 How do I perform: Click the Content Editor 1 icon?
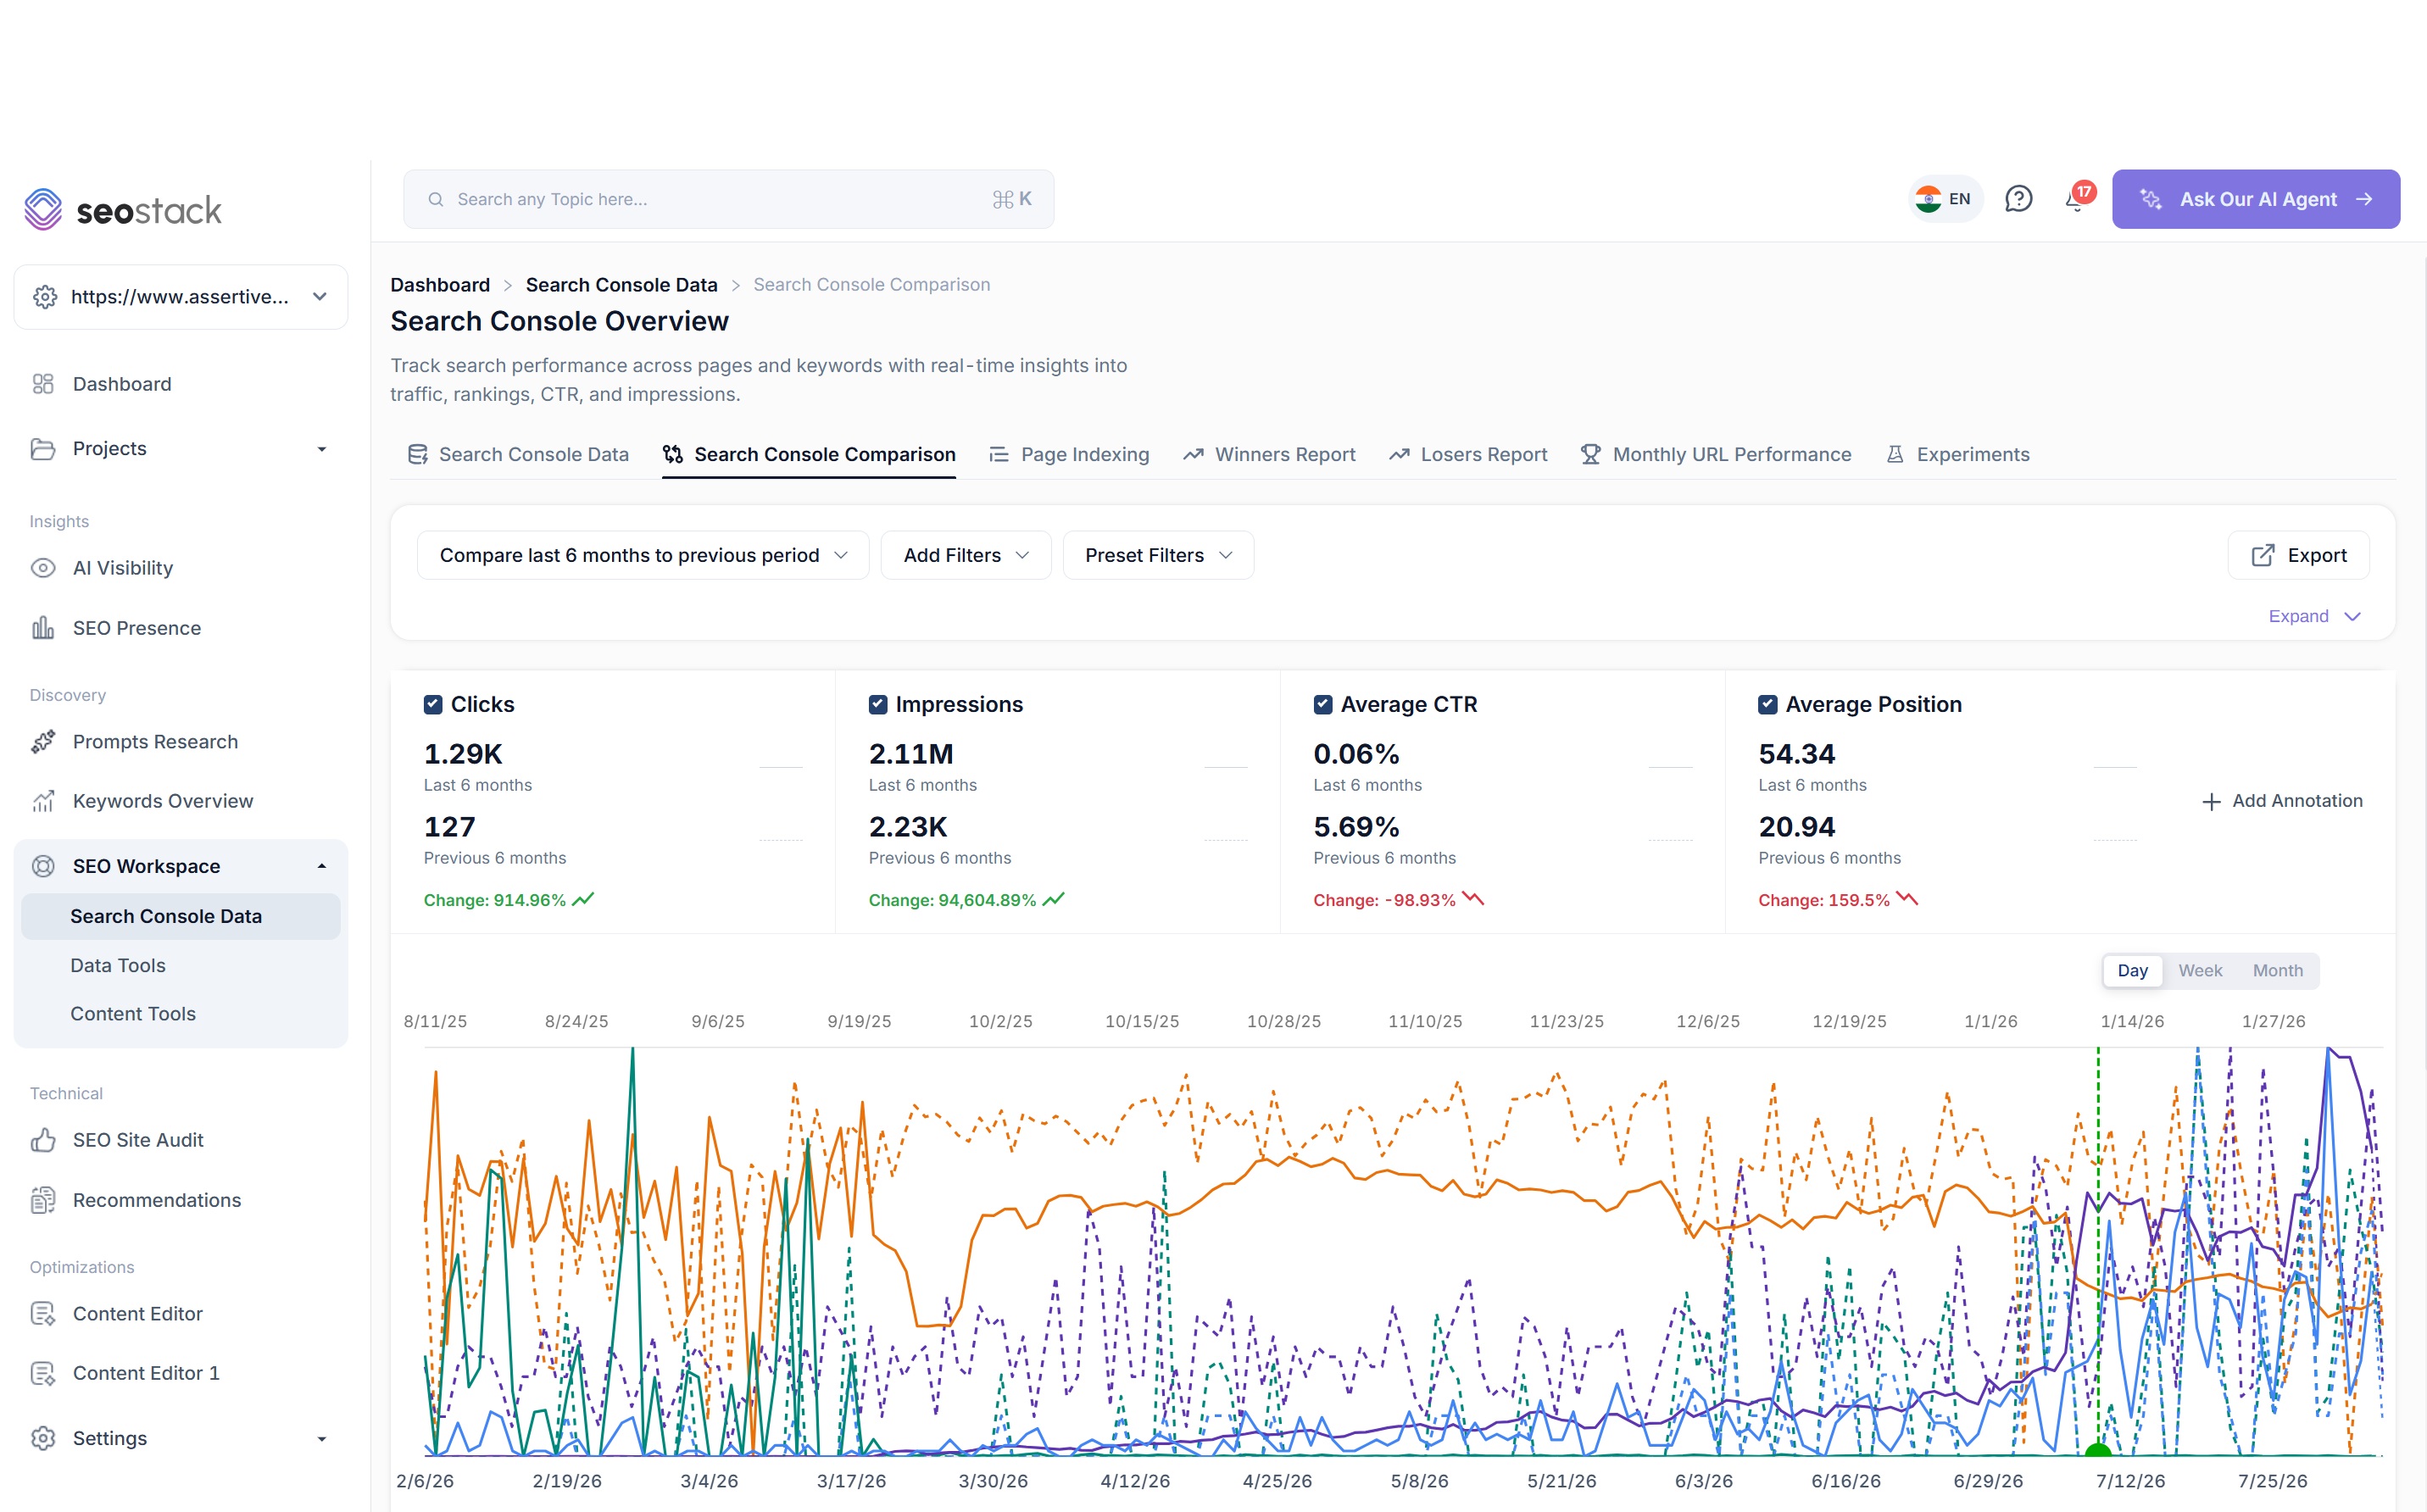click(43, 1373)
